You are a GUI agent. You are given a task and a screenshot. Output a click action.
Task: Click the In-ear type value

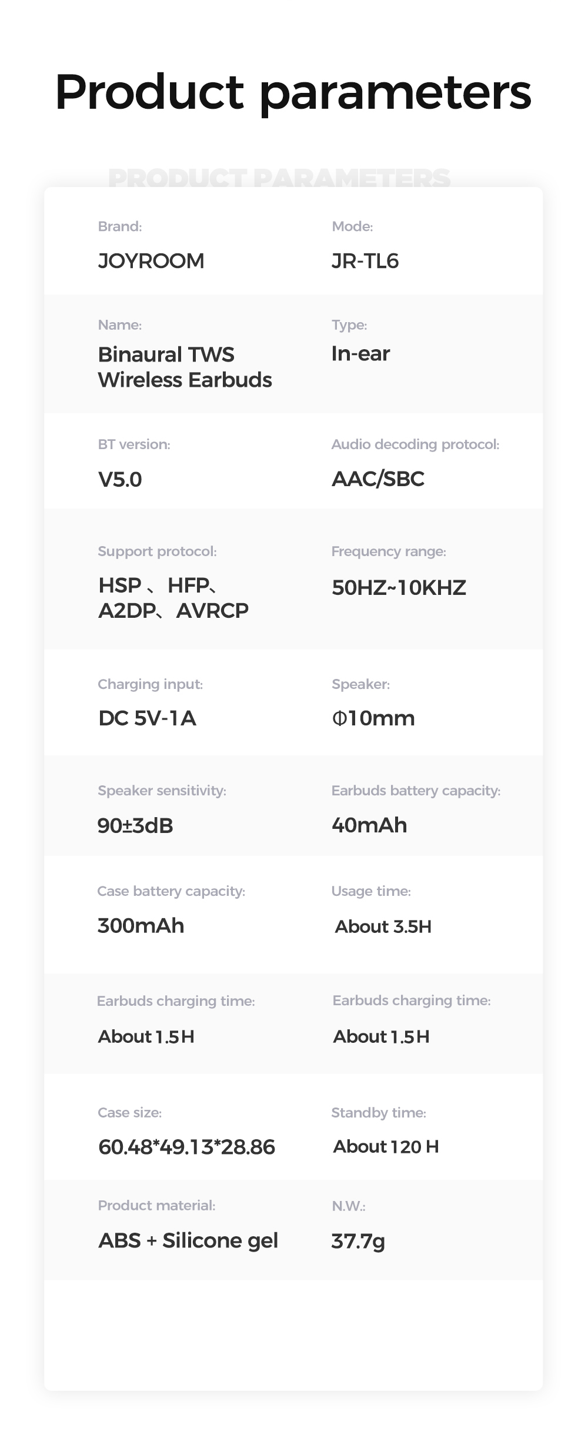click(361, 354)
